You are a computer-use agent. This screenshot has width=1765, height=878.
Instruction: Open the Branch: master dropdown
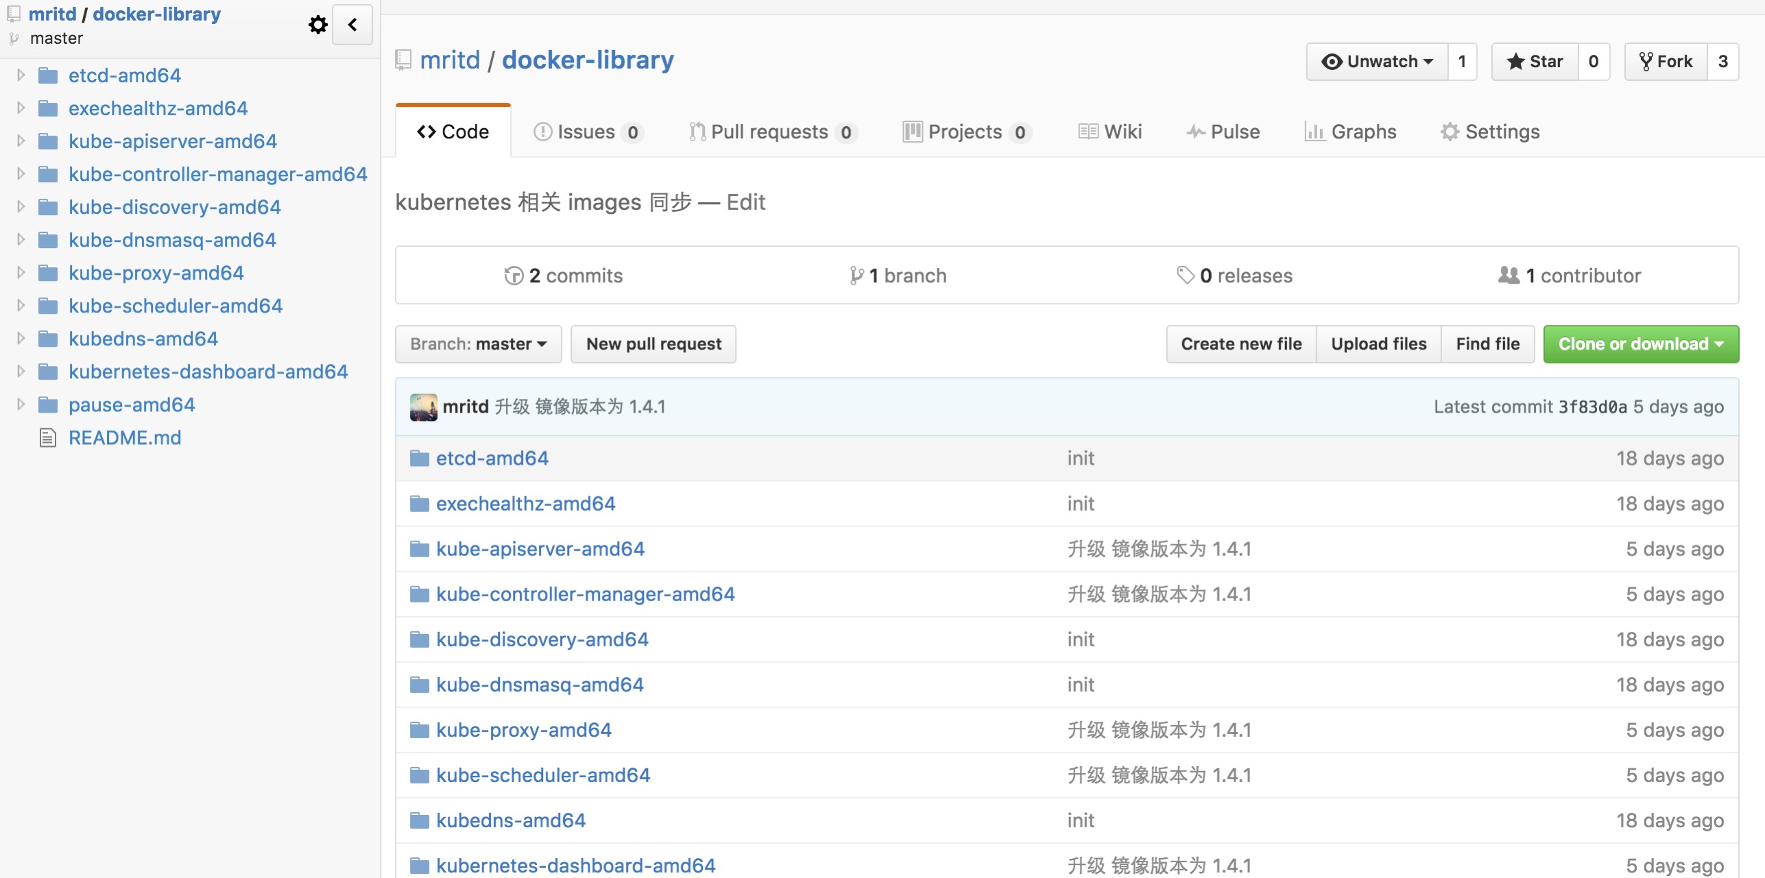tap(479, 344)
